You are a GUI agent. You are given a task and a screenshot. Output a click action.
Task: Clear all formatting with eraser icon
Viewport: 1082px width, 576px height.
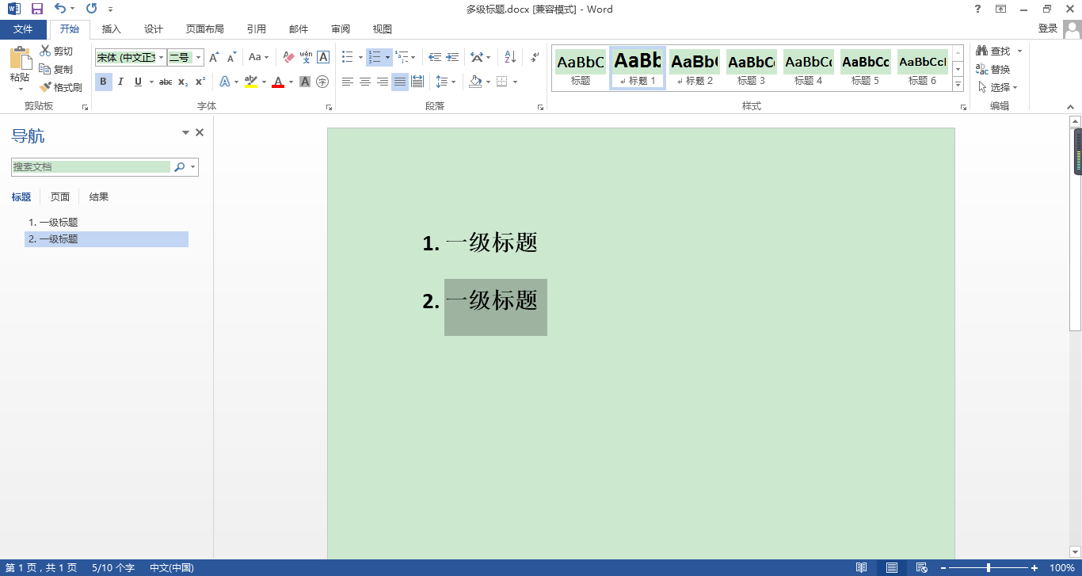[x=288, y=58]
